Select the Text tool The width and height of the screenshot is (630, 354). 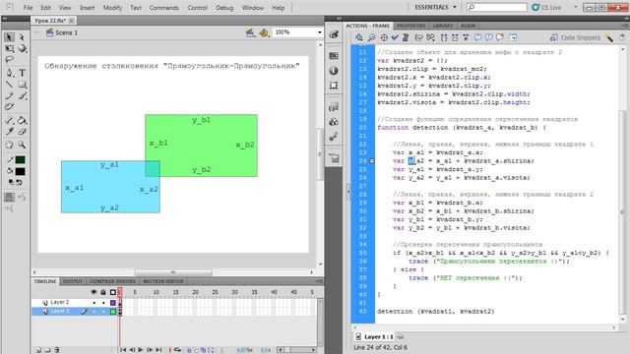click(x=22, y=73)
